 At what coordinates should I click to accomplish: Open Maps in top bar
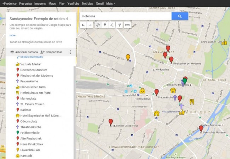(52, 4)
